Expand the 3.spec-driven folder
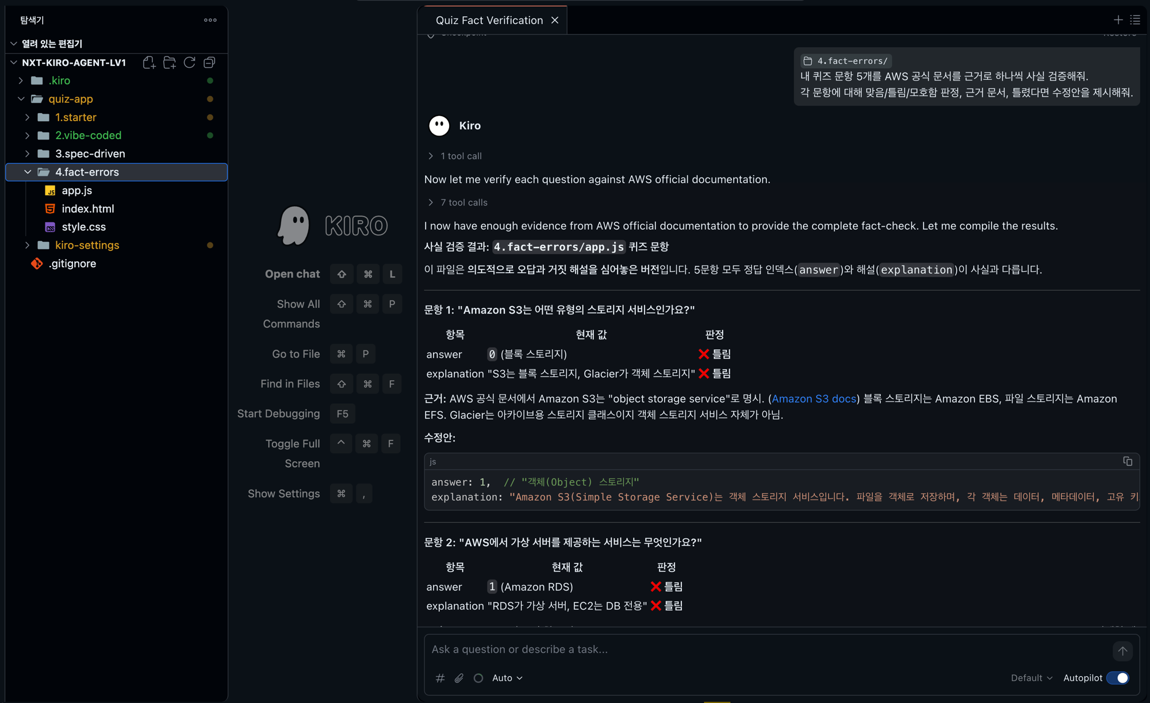The height and width of the screenshot is (703, 1150). tap(28, 154)
